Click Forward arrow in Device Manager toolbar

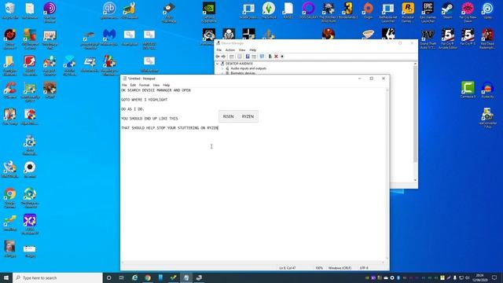pos(223,57)
